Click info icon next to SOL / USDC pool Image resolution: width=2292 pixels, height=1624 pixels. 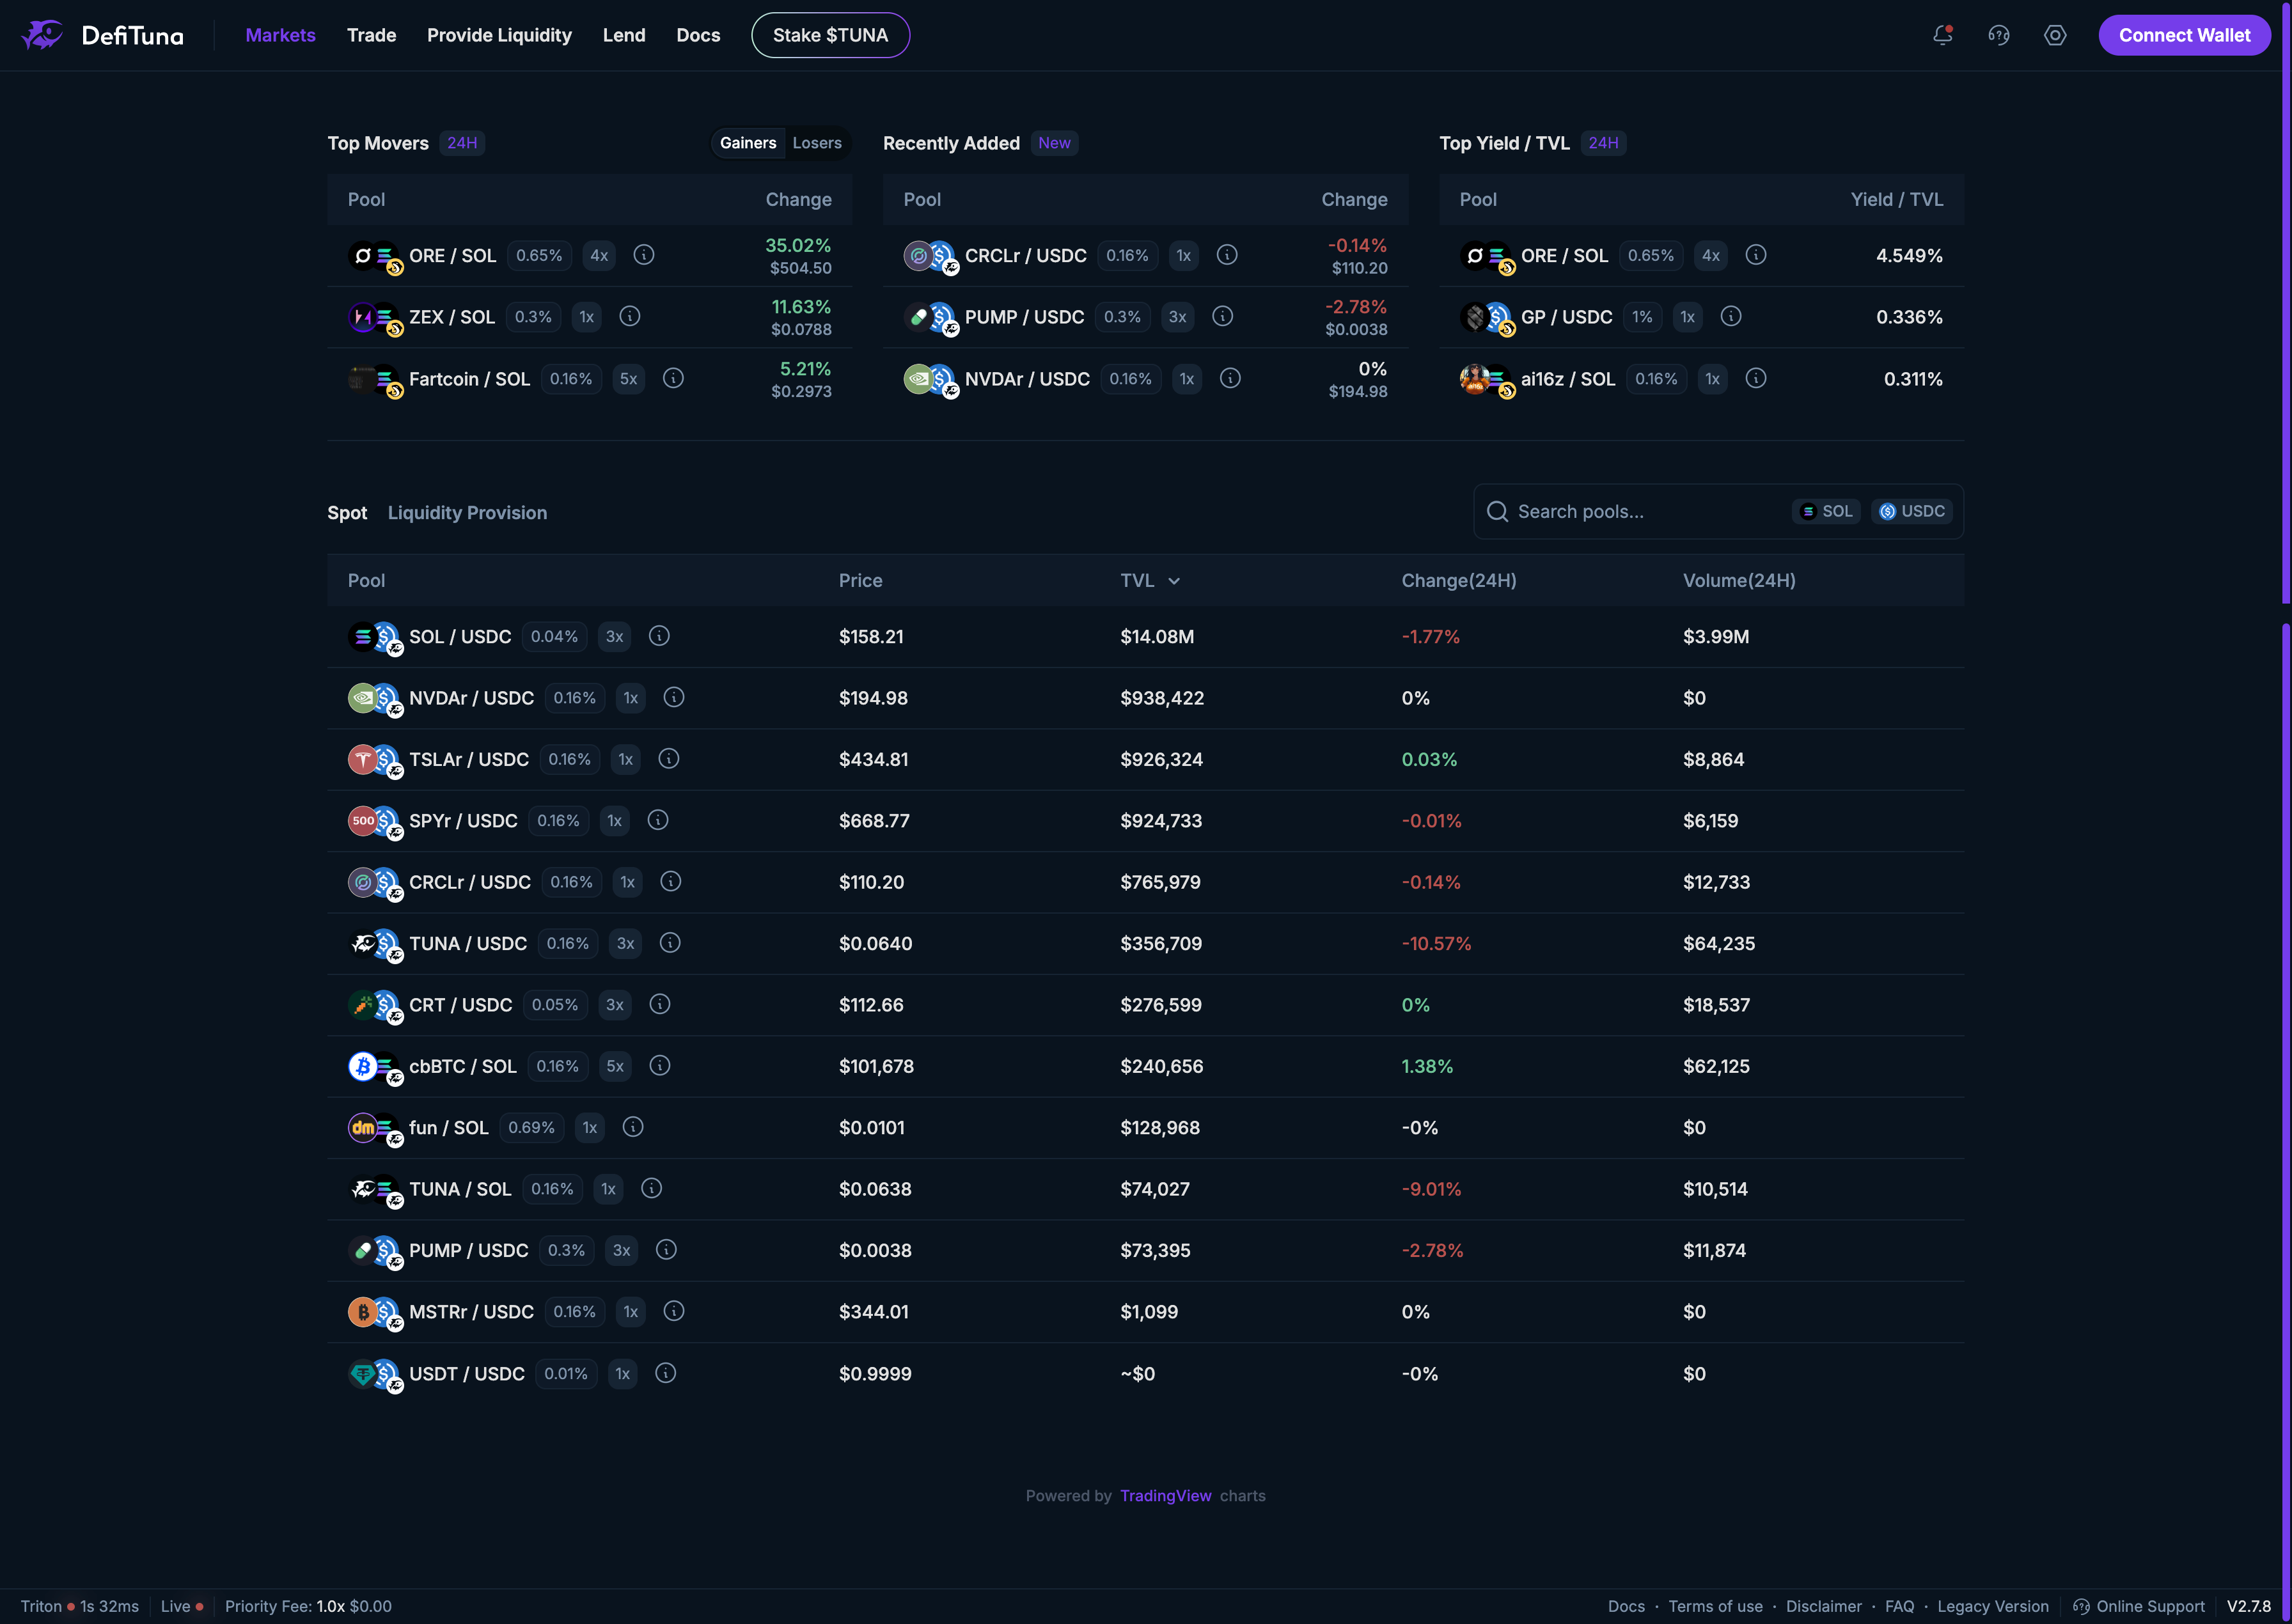(659, 636)
